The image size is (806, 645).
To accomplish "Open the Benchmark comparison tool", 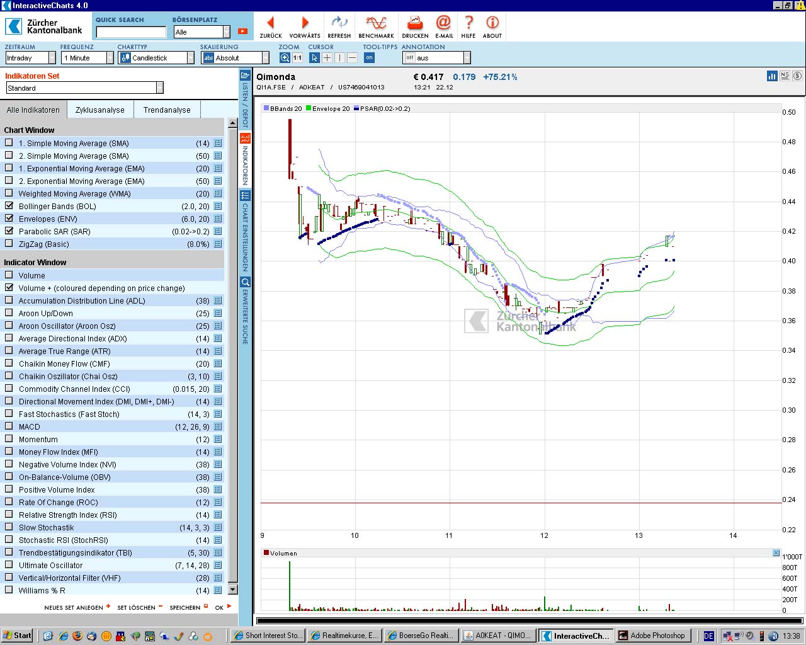I will click(x=376, y=24).
